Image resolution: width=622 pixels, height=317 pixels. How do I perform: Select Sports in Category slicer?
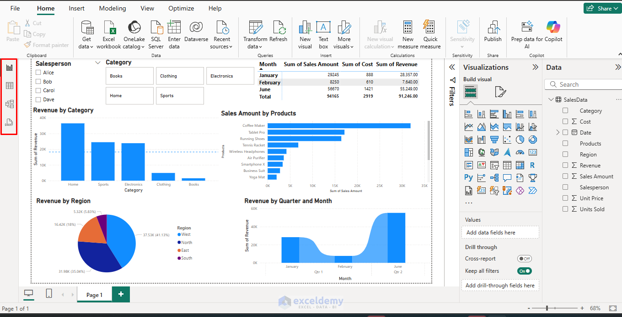pos(180,96)
